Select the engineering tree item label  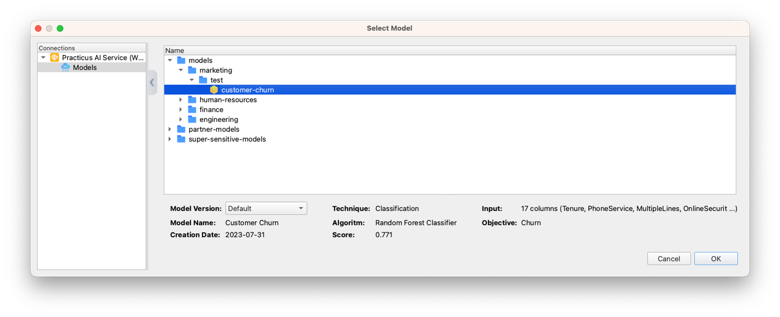[219, 119]
